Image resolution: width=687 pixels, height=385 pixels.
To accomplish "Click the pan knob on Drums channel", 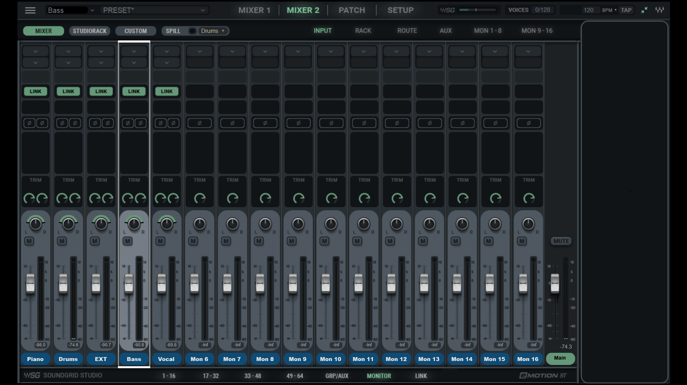I will [x=68, y=224].
